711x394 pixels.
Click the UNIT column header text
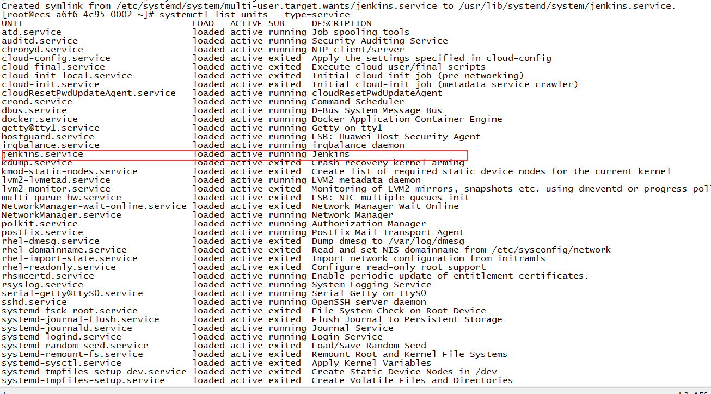tap(13, 23)
